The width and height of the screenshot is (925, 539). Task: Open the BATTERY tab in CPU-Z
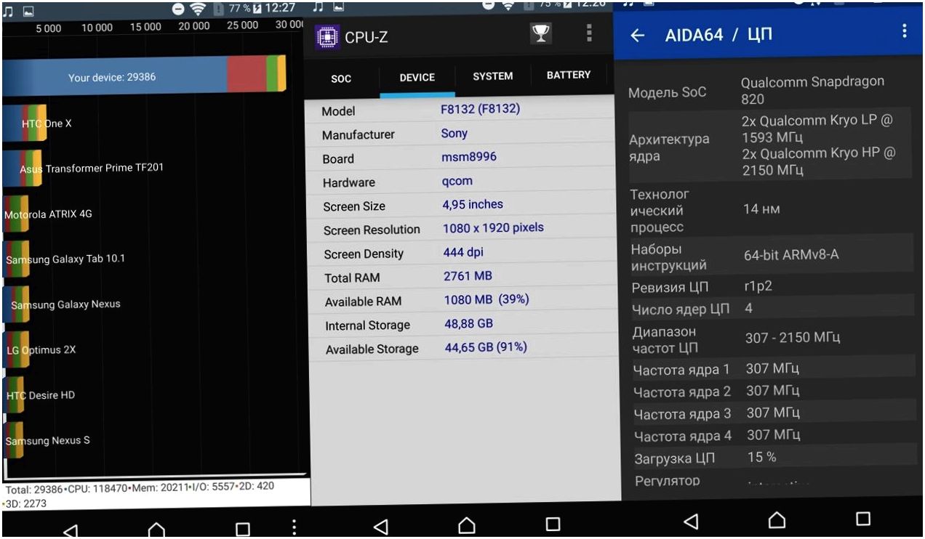point(569,75)
